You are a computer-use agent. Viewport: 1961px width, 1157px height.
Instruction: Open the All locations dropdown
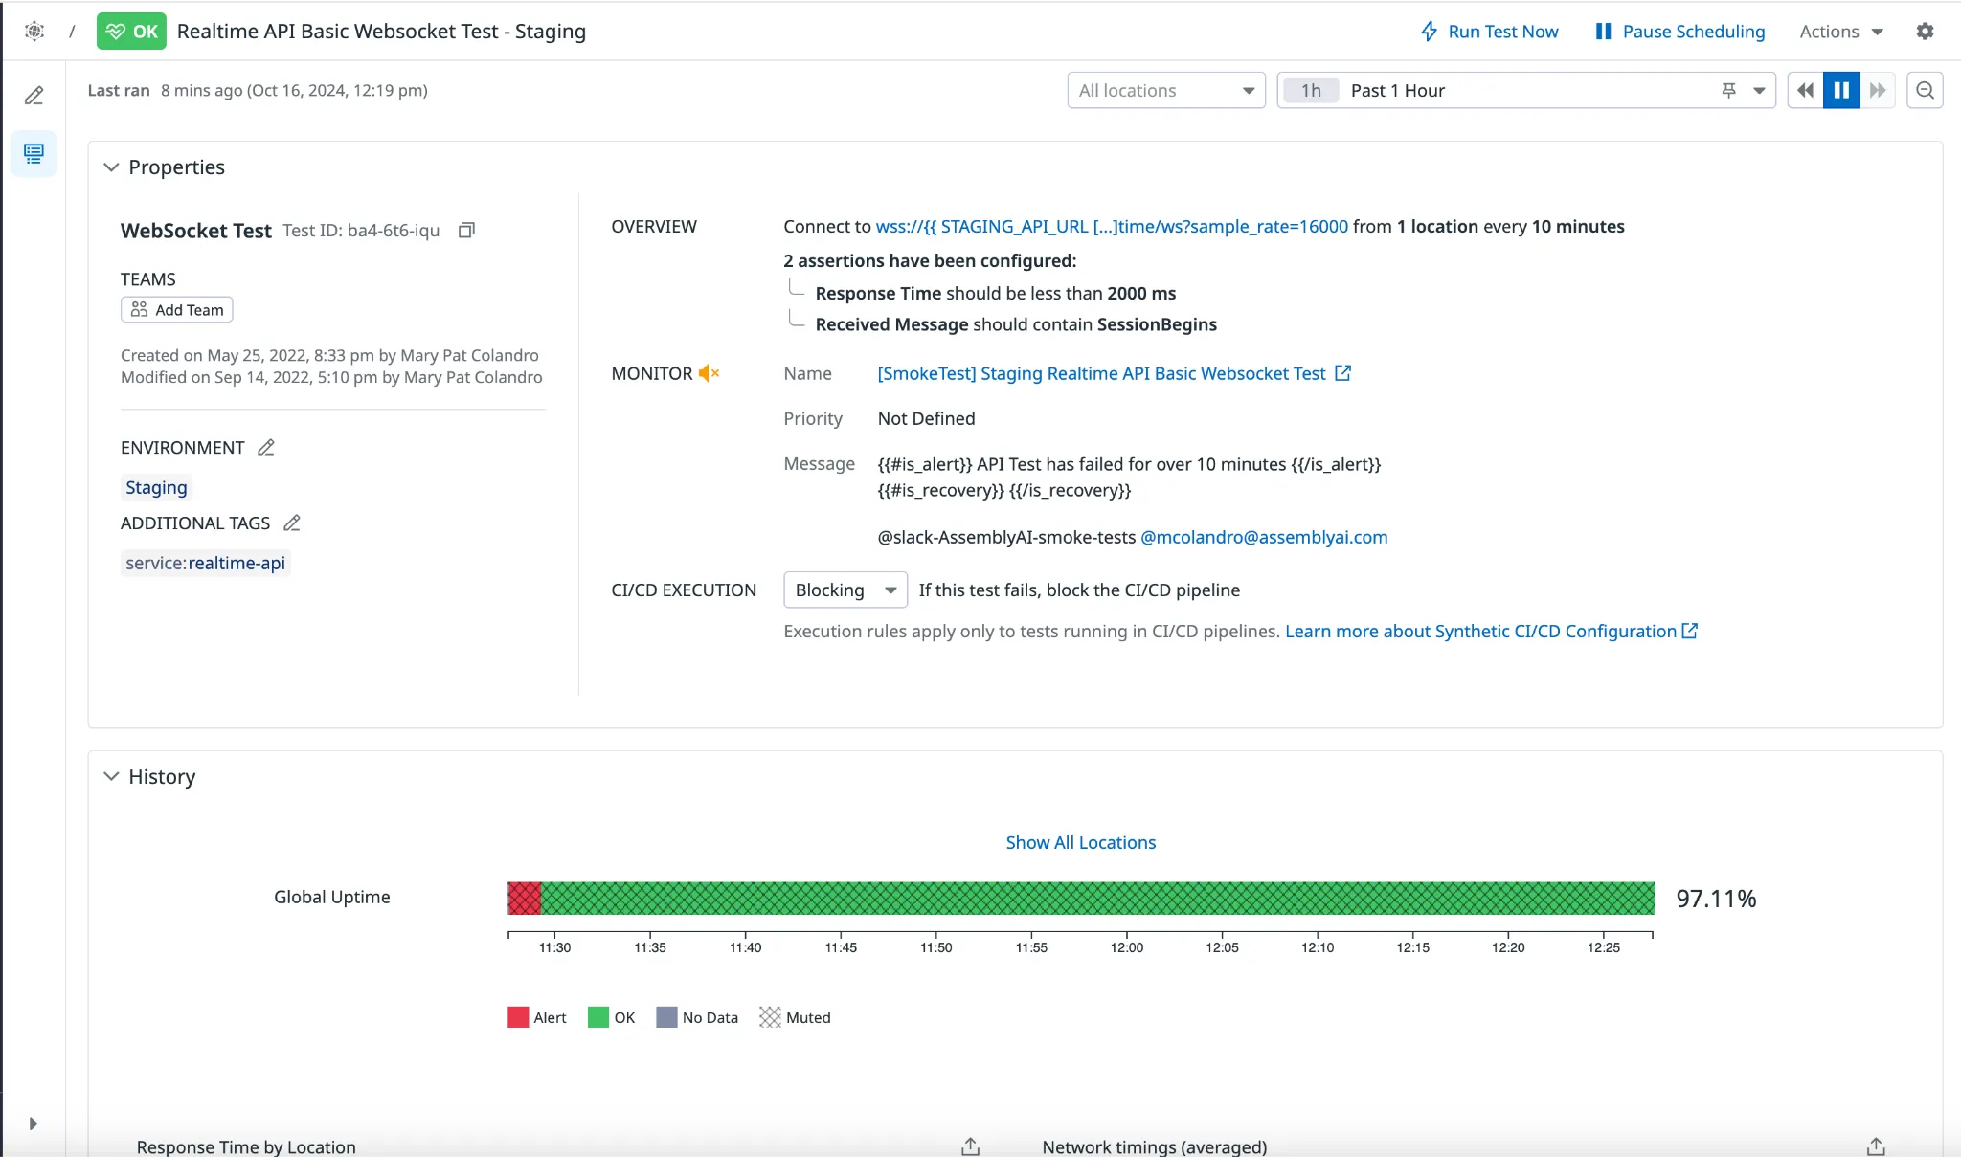coord(1165,91)
